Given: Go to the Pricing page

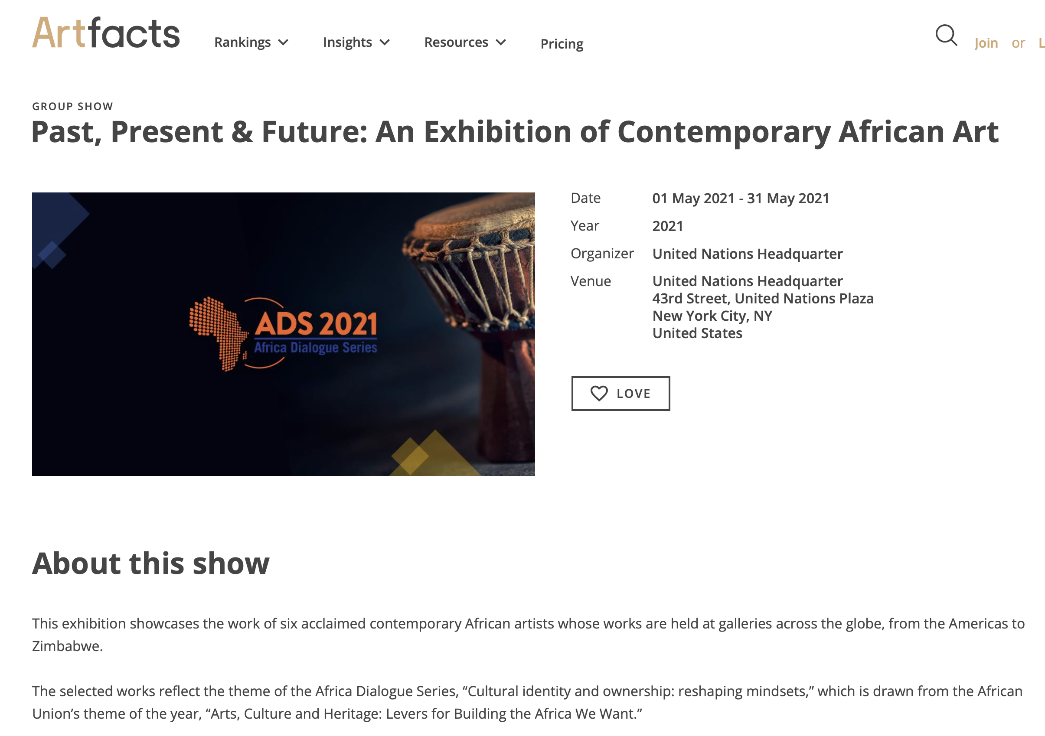Looking at the screenshot, I should pos(562,44).
